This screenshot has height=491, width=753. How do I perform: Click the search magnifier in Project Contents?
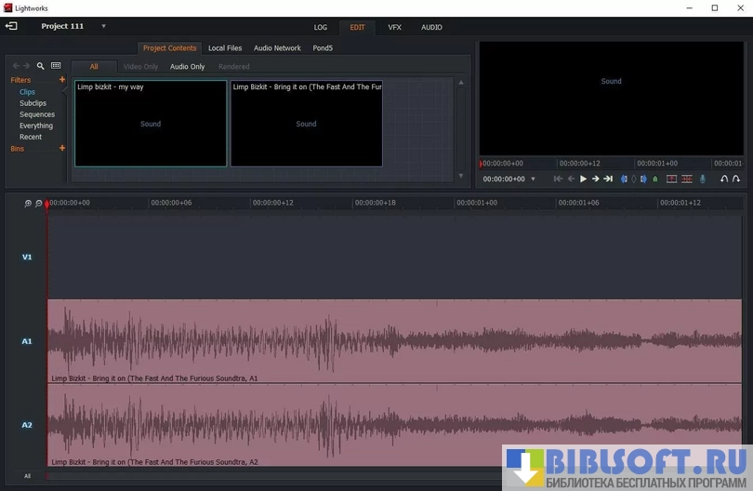(x=40, y=66)
